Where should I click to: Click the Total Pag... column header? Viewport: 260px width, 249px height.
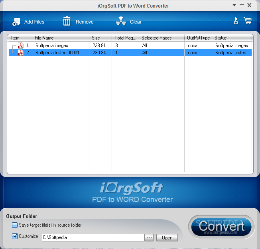(125, 38)
